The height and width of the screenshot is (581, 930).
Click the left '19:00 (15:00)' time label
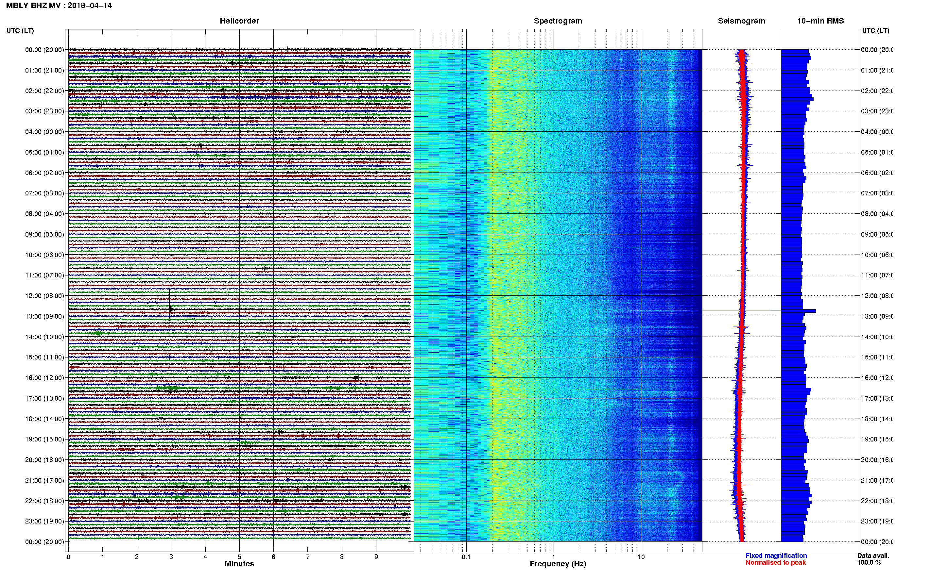[44, 439]
